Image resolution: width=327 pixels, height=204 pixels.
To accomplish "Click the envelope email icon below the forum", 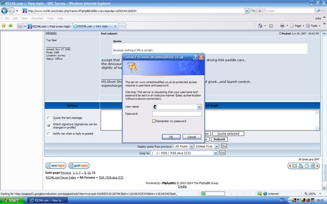I will click(294, 166).
